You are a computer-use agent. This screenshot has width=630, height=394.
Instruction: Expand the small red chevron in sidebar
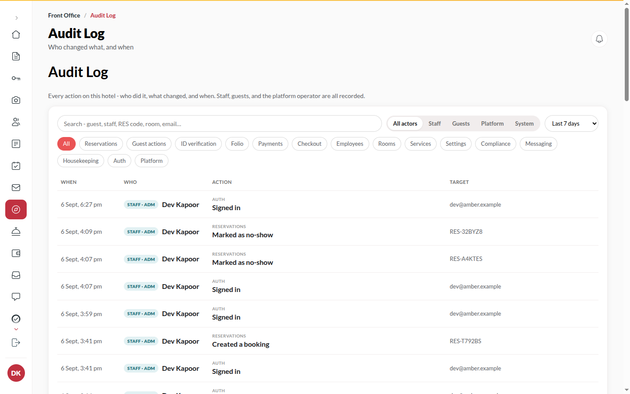(x=16, y=329)
